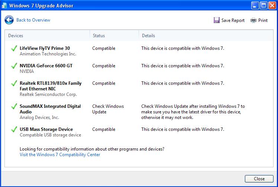278x187 pixels.
Task: Click green checkmark beside SoundMAX Integrated Digital Audio
Action: click(14, 106)
